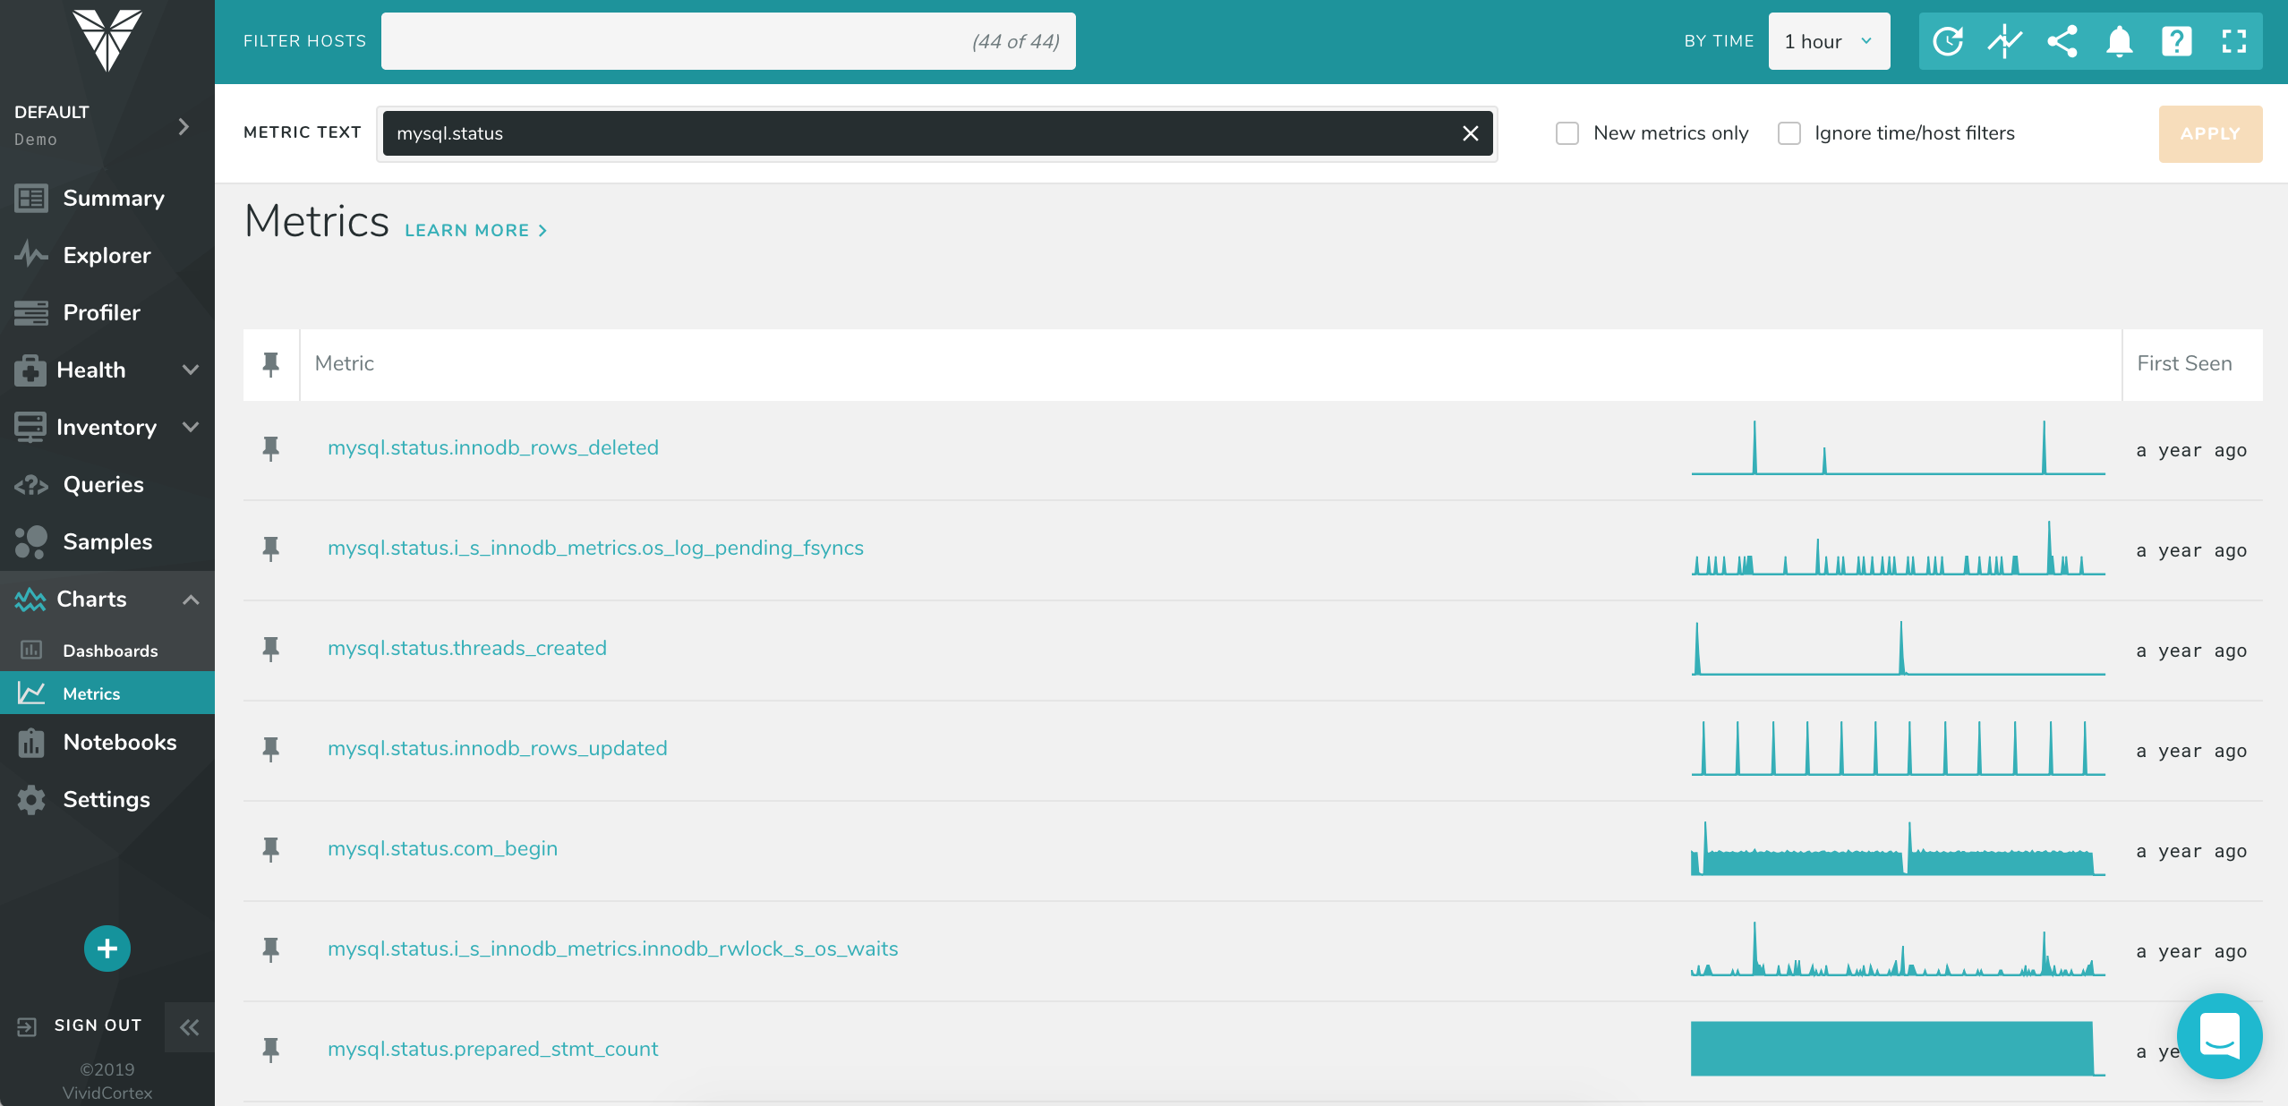The image size is (2288, 1106).
Task: Switch environment via the DEFAULT Demo chevron
Action: pos(183,126)
